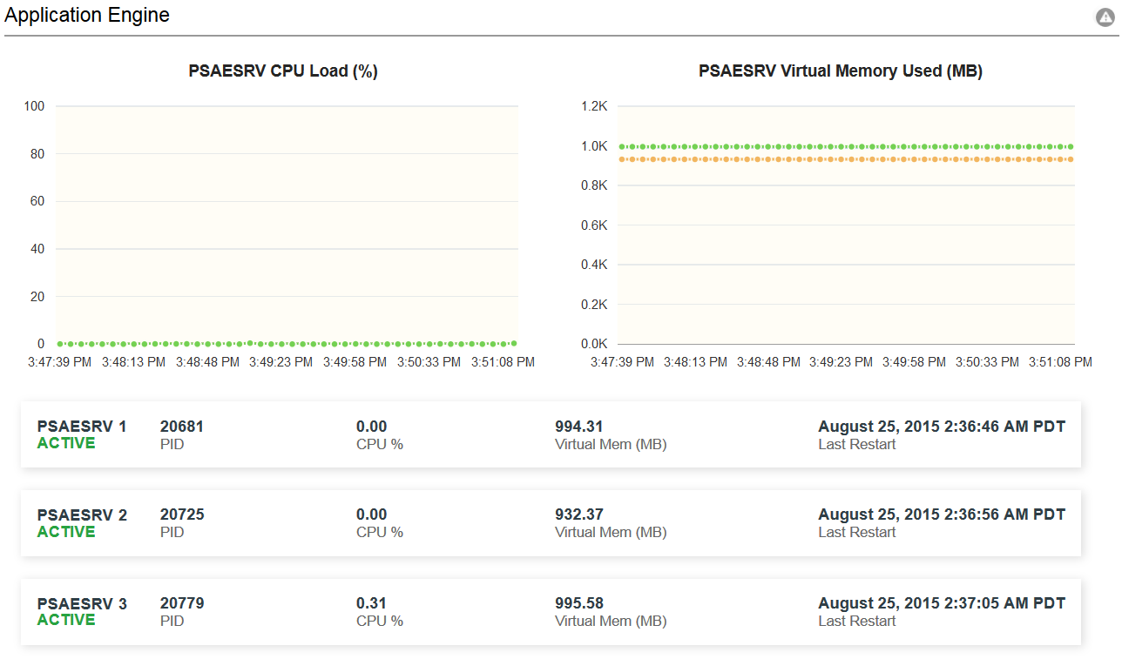The width and height of the screenshot is (1122, 659).
Task: Click the 1.2K axis label on memory chart
Action: click(594, 106)
